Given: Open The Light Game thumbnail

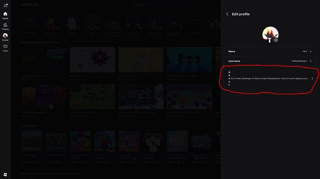Looking at the screenshot, I should point(141,60).
